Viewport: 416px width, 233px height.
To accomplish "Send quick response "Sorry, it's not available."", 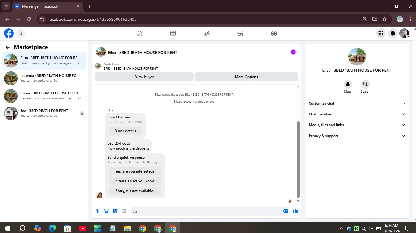I will pos(135,191).
